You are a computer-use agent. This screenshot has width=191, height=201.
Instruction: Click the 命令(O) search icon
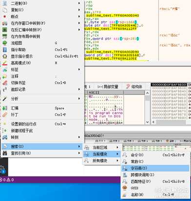click(x=125, y=155)
